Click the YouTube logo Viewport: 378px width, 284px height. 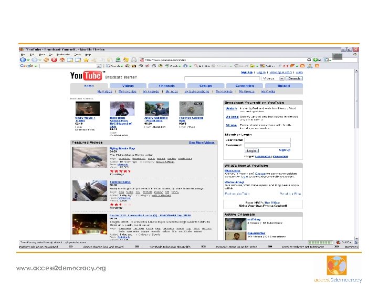pos(86,76)
